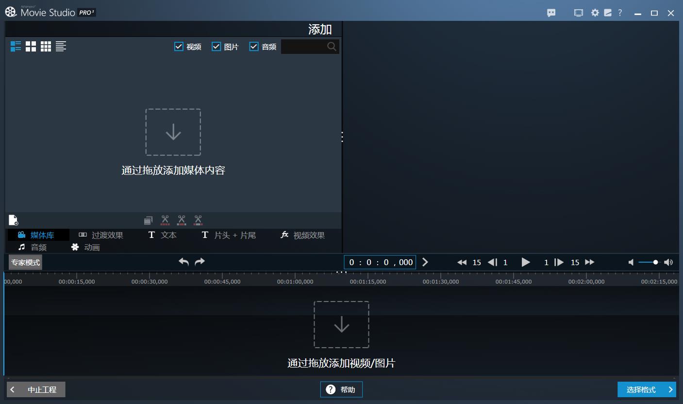Screen dimensions: 683x404
Task: Adjust the volume slider knob
Action: tap(655, 262)
